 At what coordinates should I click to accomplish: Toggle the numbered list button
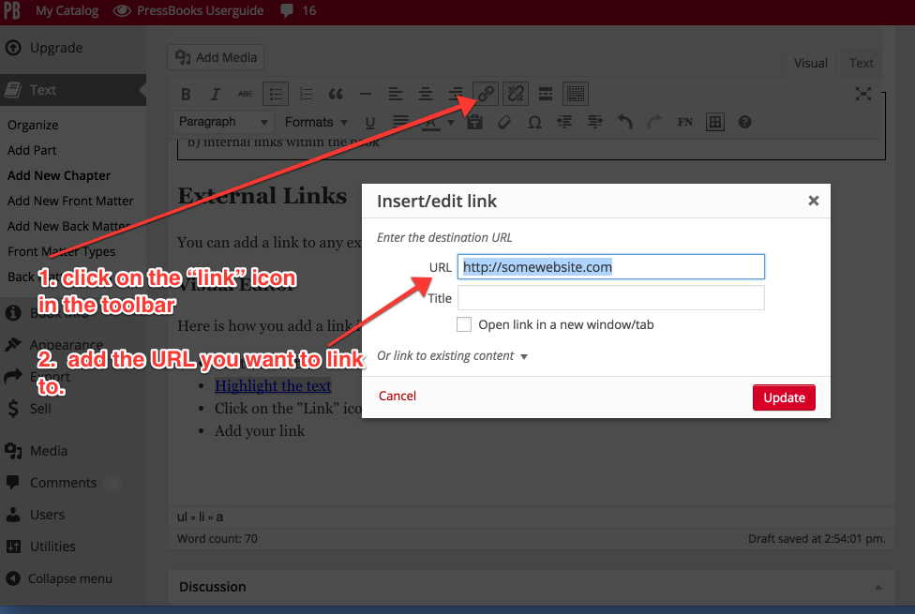(306, 94)
